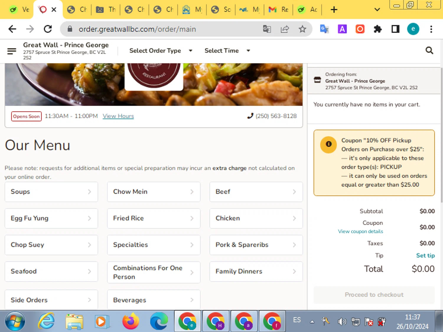Switch to the first Ve browser tab
The height and width of the screenshot is (332, 443).
19,10
